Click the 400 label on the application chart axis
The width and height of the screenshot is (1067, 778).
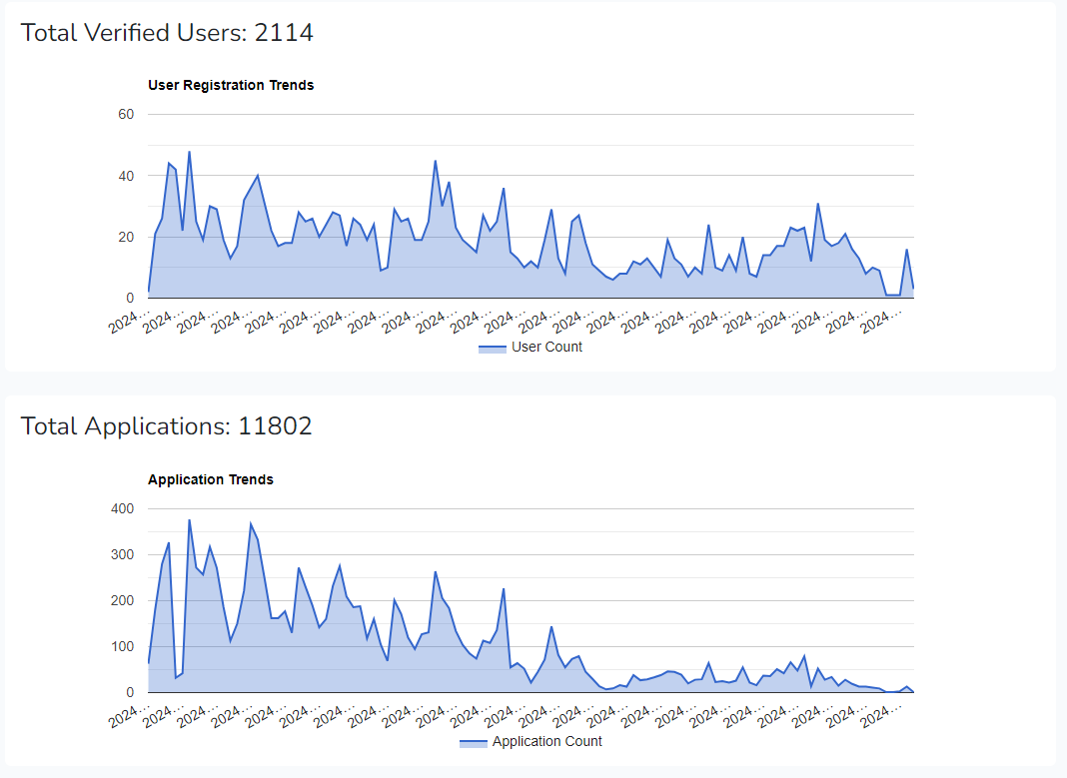[x=123, y=508]
